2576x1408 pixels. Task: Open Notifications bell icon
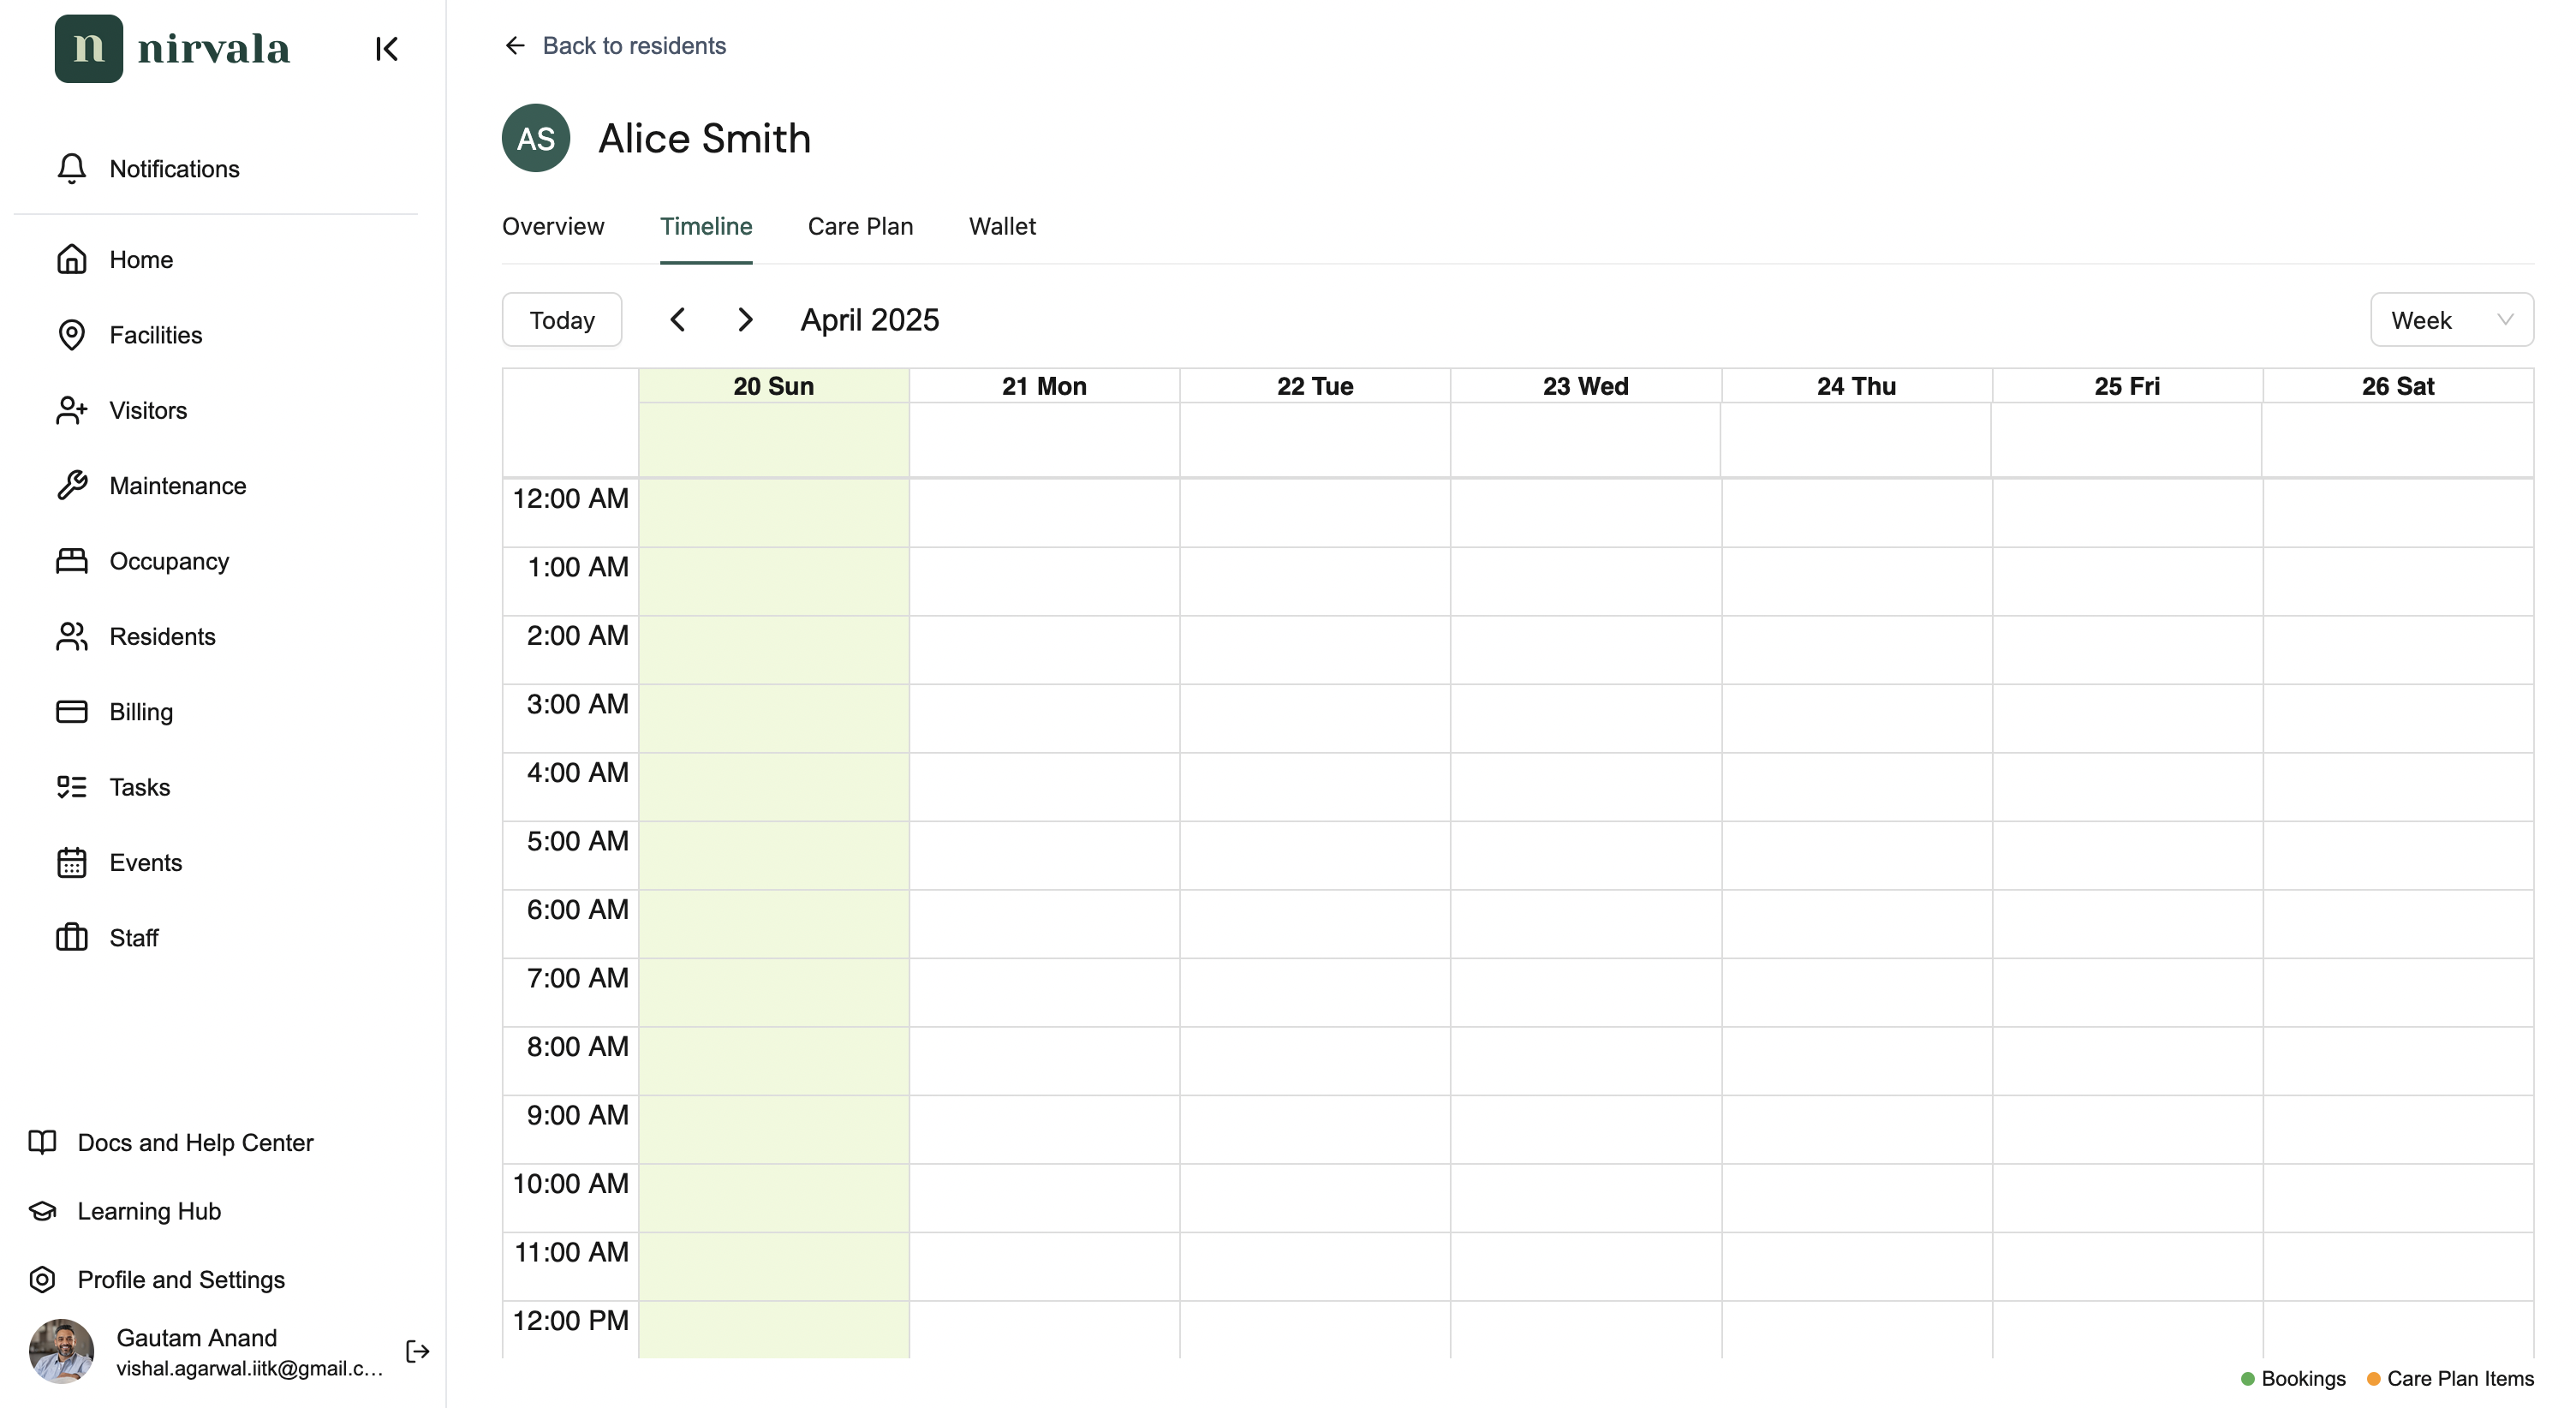coord(71,169)
